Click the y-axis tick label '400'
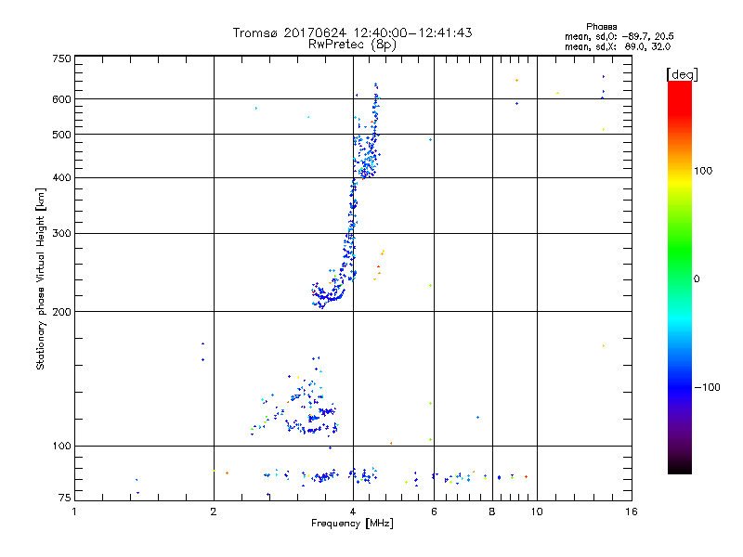This screenshot has height=557, width=743. [x=61, y=178]
